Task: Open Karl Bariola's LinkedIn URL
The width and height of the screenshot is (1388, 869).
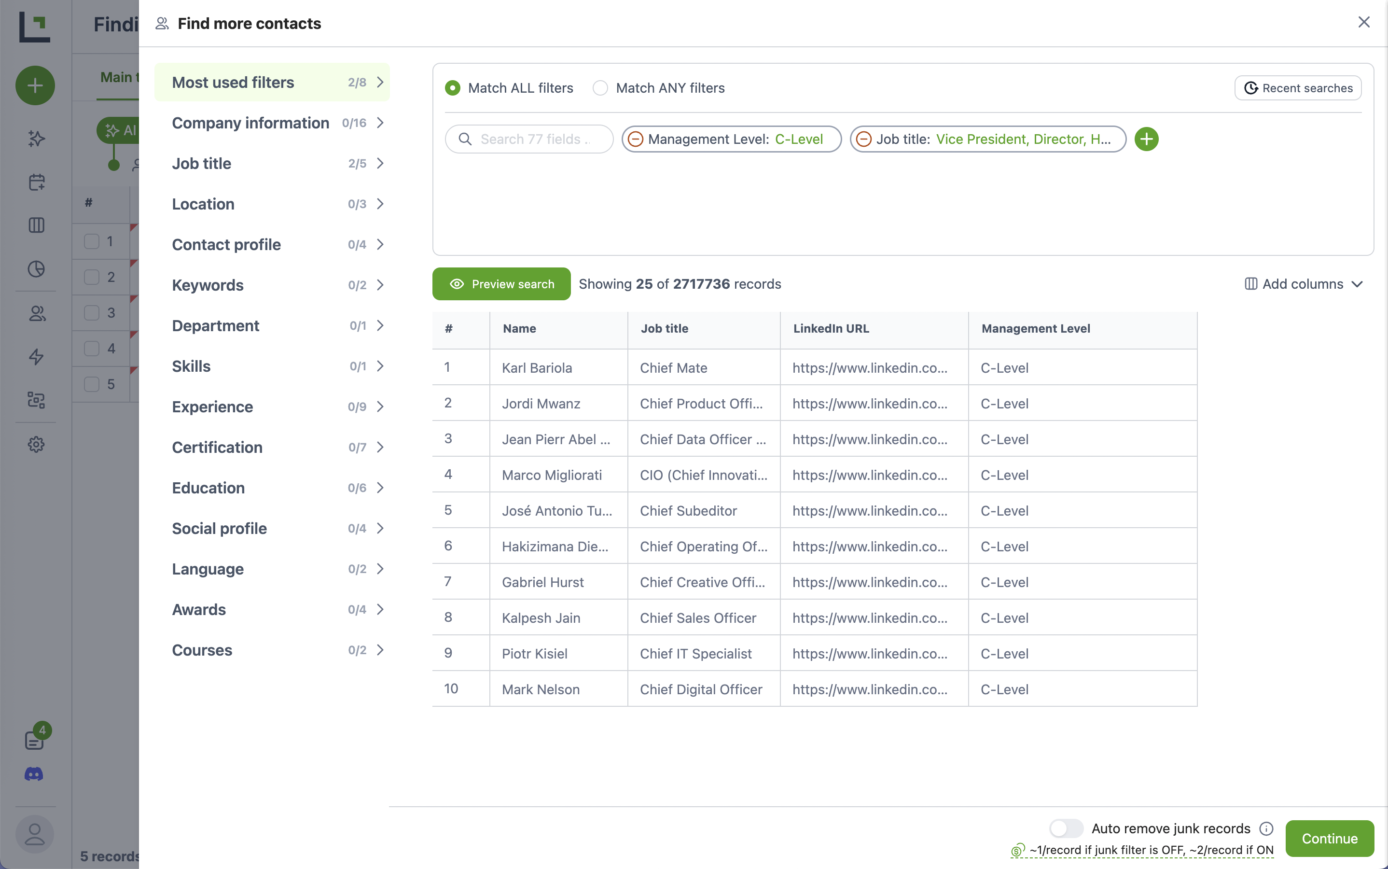Action: click(870, 368)
